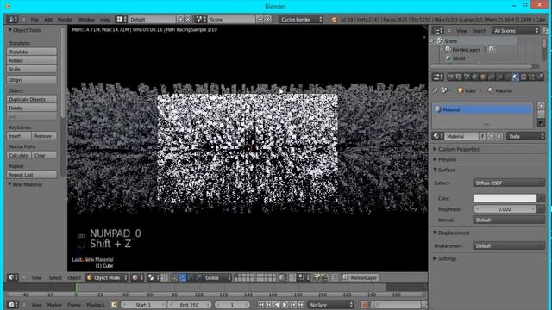This screenshot has height=310, width=552.
Task: Remove the material slot with the minus button
Action: [541, 115]
